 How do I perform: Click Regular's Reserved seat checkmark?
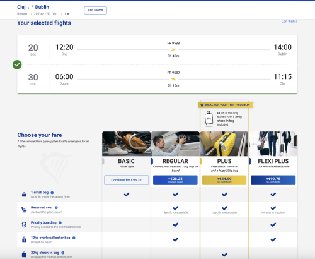coord(176,208)
